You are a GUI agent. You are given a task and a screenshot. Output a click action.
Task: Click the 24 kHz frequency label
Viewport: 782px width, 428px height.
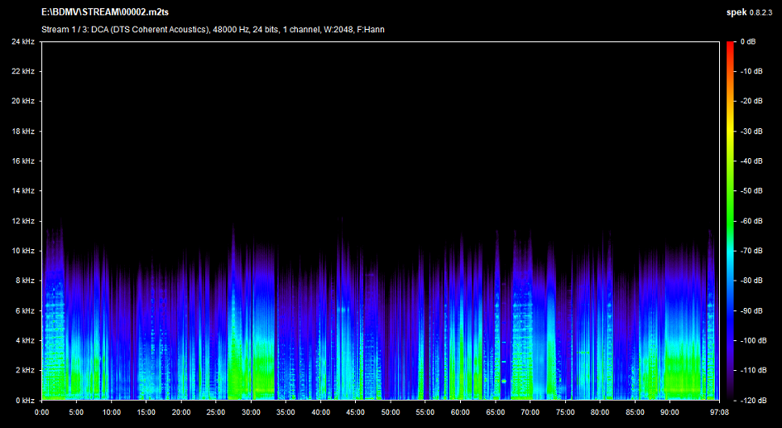(x=22, y=41)
